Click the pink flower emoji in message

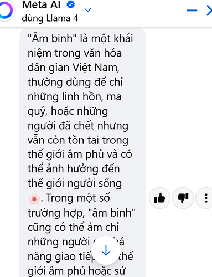[34, 199]
